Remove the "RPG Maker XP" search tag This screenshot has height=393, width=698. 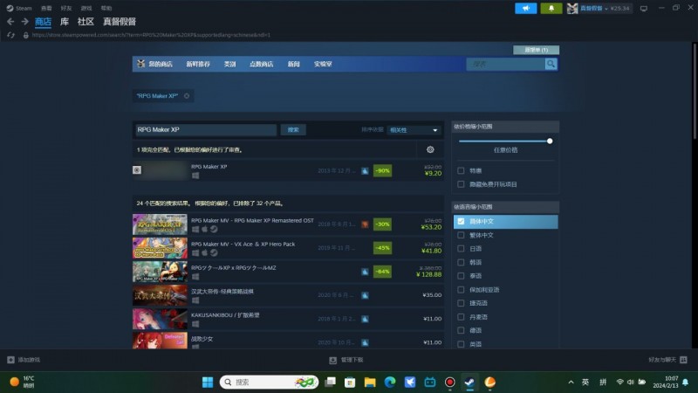tap(187, 96)
